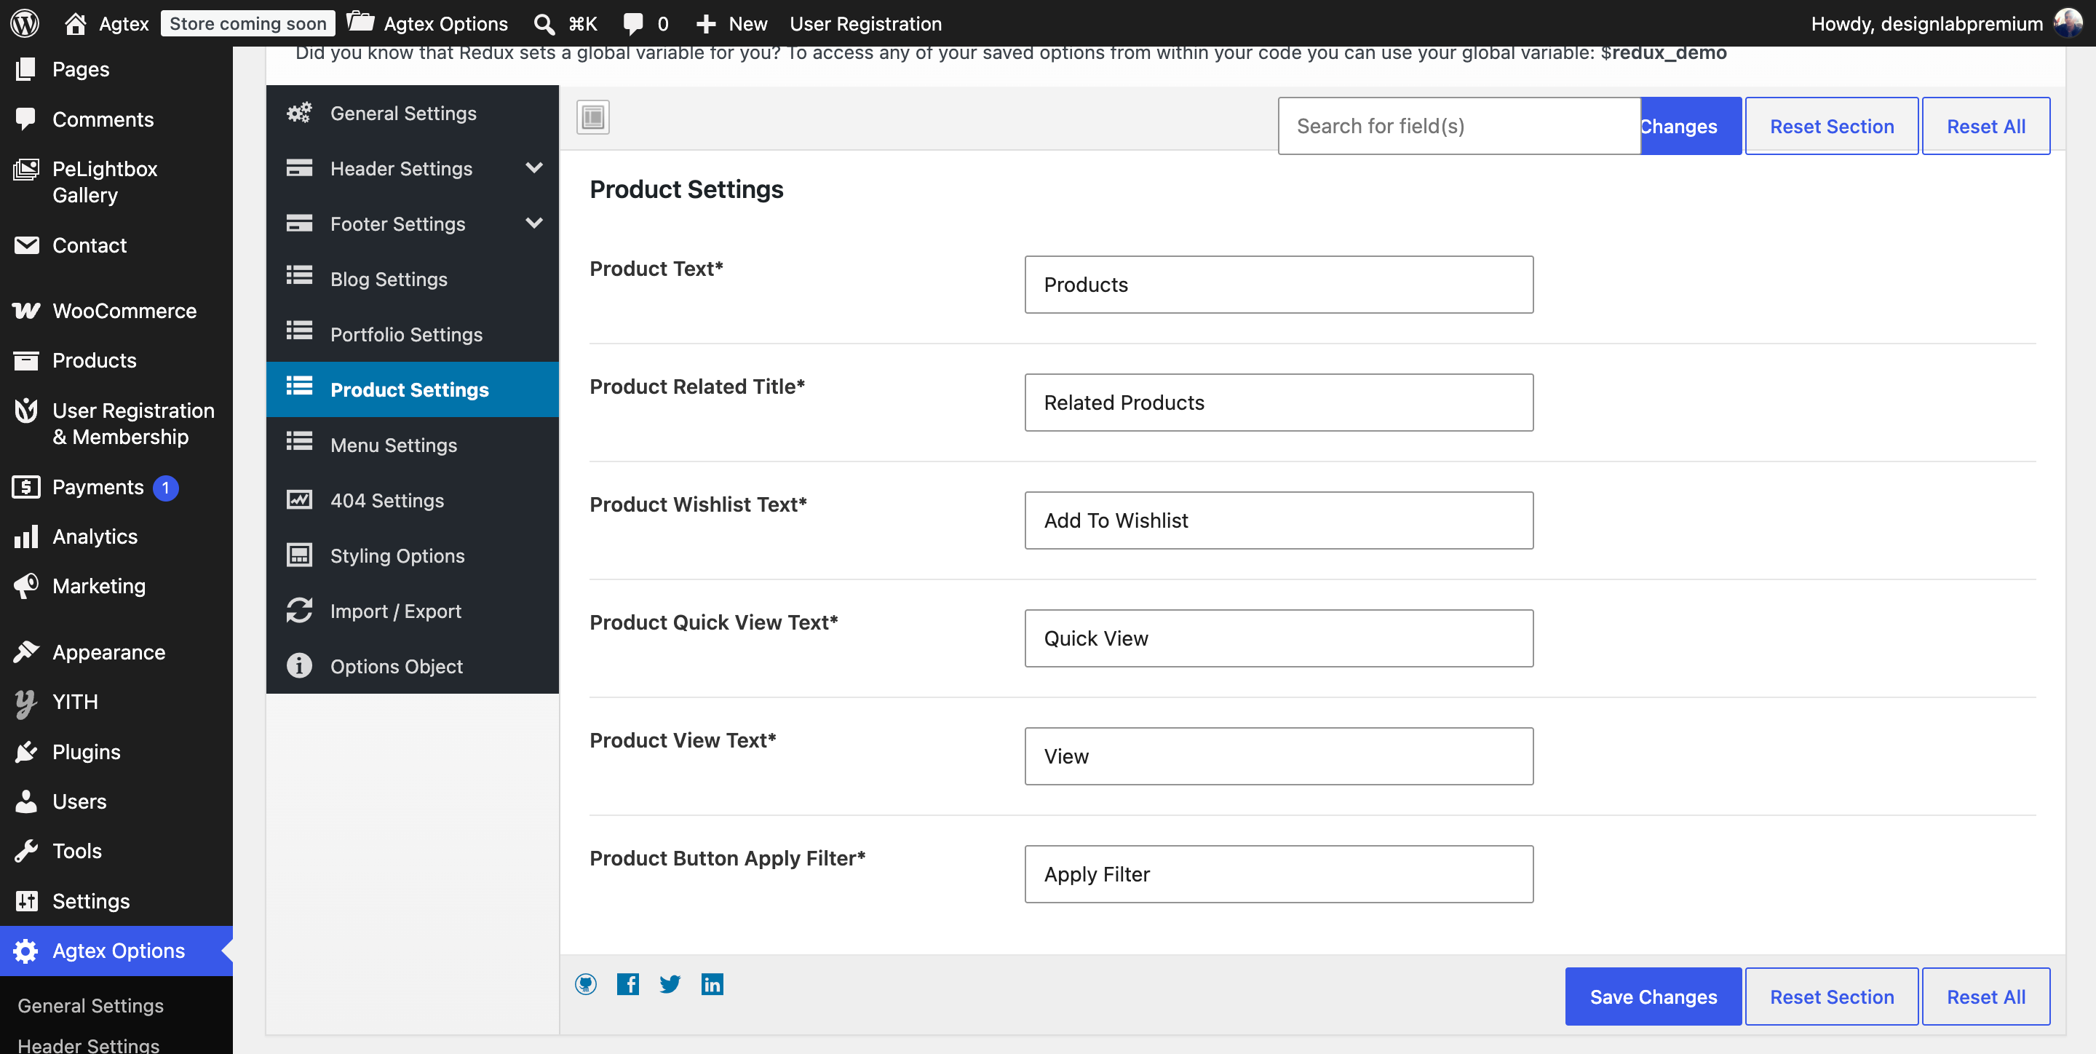Click the top Reset All button
Screen dimensions: 2096x1054
[x=1985, y=126]
